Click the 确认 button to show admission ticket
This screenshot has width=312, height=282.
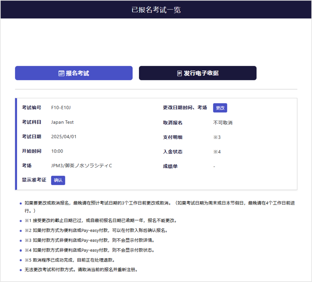click(x=58, y=180)
